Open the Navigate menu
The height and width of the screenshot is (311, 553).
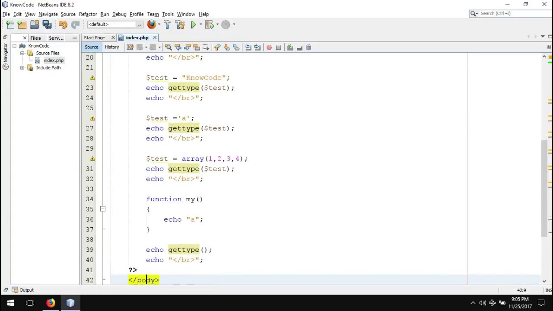(x=48, y=14)
